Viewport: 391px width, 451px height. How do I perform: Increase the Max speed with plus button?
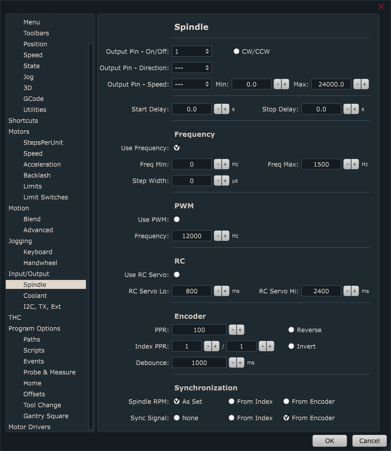[x=365, y=85]
